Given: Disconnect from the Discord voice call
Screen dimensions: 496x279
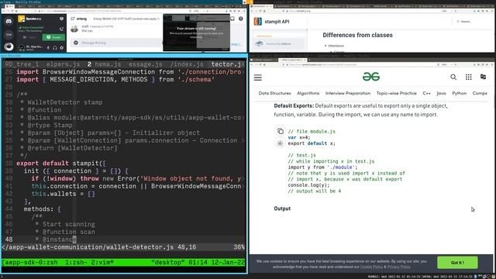Looking at the screenshot, I should click(x=61, y=29).
